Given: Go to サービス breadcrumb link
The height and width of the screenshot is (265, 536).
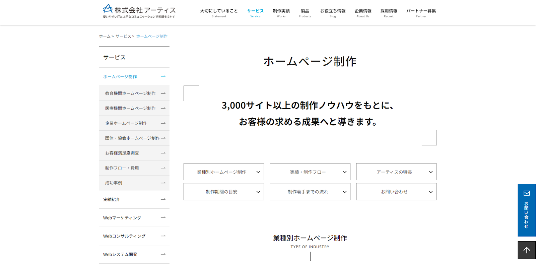Looking at the screenshot, I should tap(123, 36).
